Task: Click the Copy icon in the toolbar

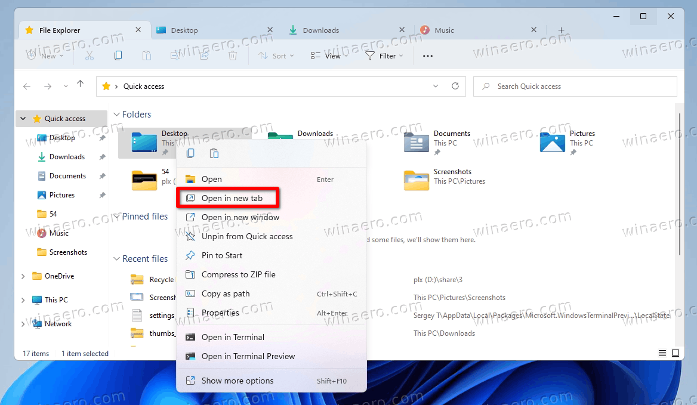Action: pyautogui.click(x=118, y=55)
